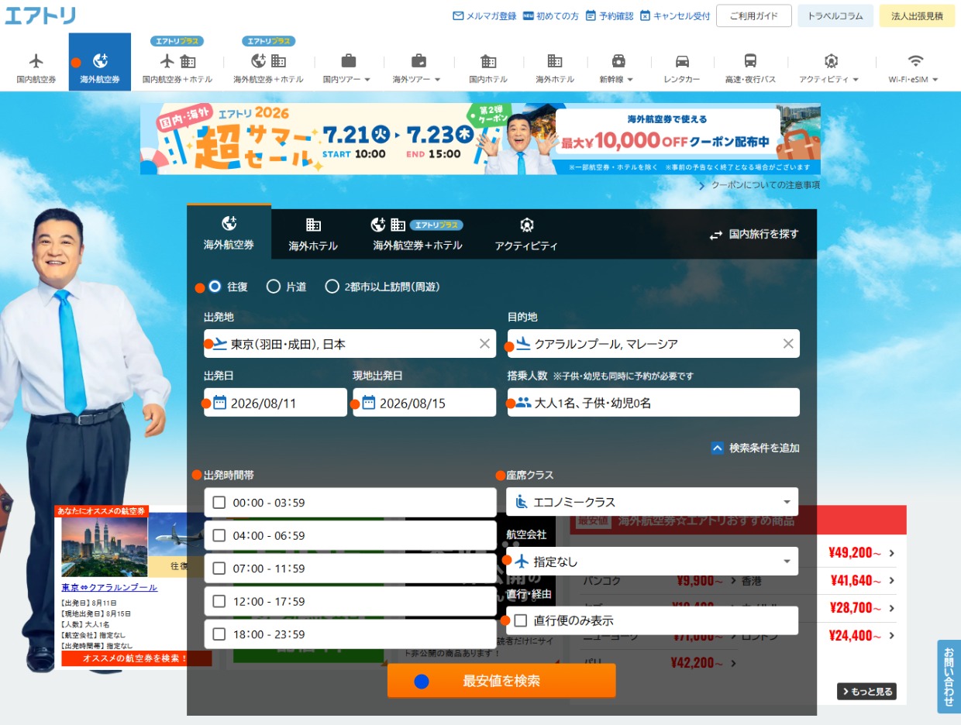
Task: Click the 搭乗人数 passenger field
Action: pyautogui.click(x=653, y=403)
